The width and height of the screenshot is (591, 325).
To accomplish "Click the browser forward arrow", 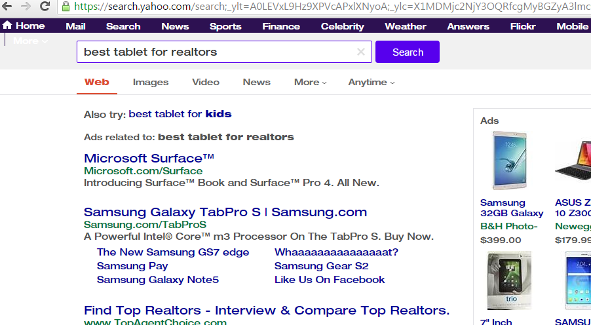I will coord(26,7).
